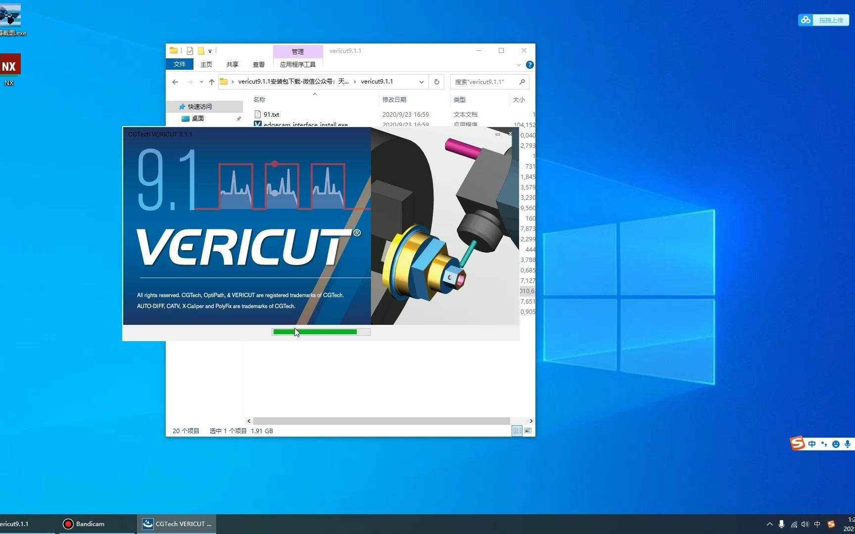The width and height of the screenshot is (855, 534).
Task: Switch to the 查看 ribbon tab
Action: click(258, 64)
